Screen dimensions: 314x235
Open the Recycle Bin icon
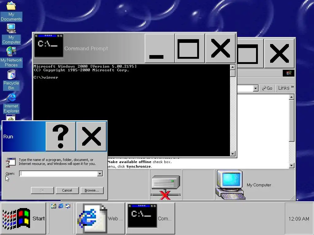pyautogui.click(x=11, y=80)
